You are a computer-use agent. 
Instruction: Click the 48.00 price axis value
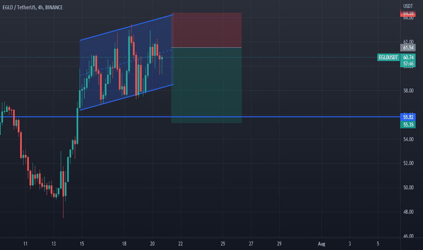point(408,212)
